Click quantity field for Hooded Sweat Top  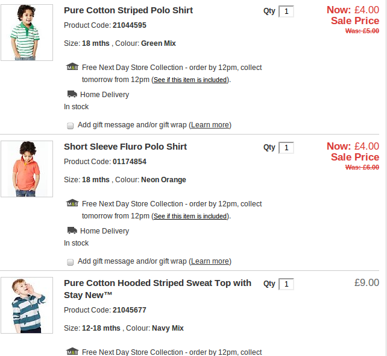(x=286, y=284)
